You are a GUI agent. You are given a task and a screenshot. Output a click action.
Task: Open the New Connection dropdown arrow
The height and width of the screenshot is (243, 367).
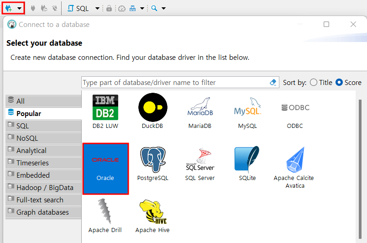[20, 8]
